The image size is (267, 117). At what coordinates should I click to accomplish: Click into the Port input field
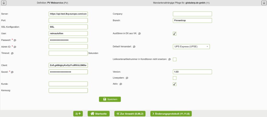pos(68,20)
